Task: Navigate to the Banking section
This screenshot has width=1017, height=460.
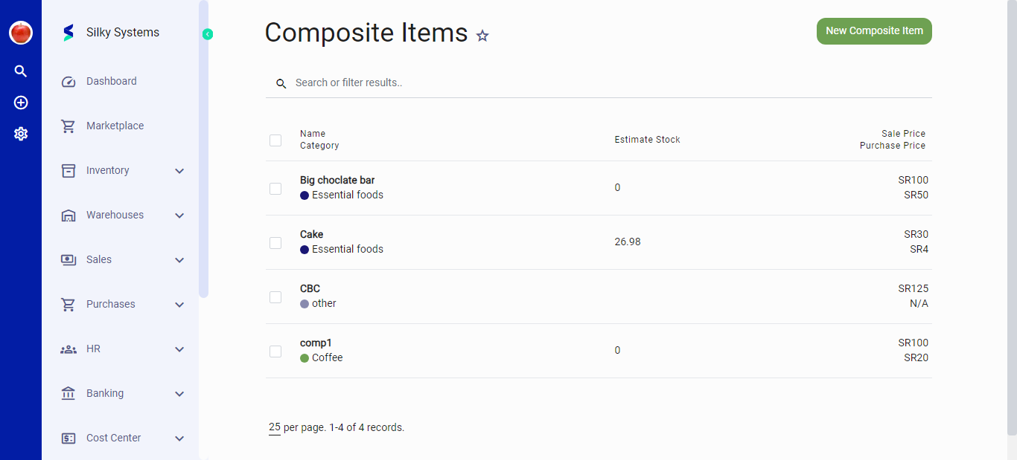Action: point(104,393)
